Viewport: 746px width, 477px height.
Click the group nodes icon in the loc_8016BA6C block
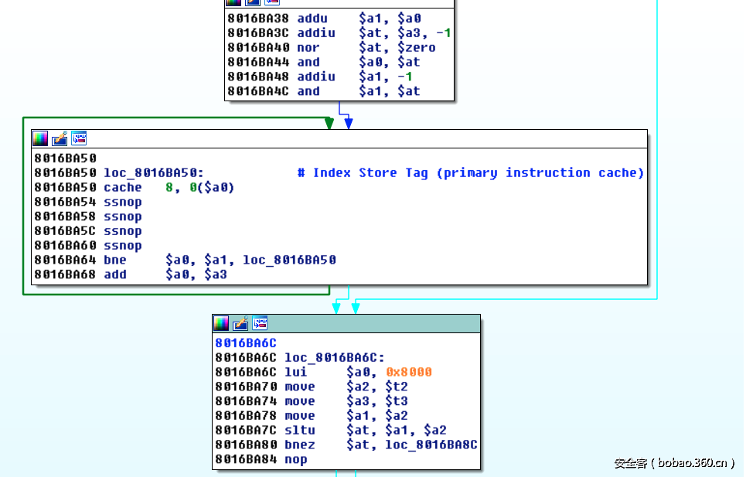(x=260, y=323)
